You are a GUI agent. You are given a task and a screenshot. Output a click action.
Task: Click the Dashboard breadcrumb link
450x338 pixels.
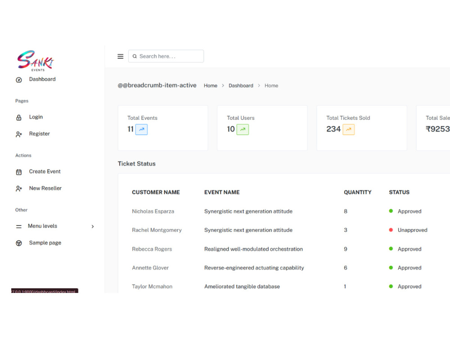(241, 86)
